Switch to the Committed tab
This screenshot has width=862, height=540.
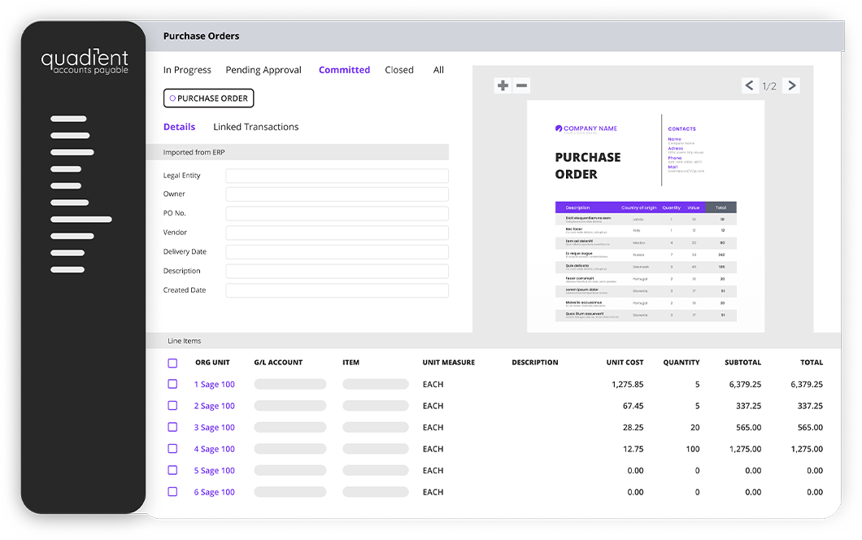344,70
